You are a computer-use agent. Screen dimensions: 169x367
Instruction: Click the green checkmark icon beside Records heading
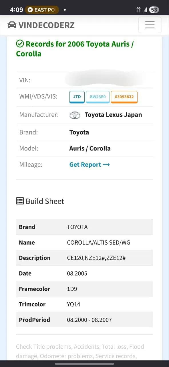(20, 44)
